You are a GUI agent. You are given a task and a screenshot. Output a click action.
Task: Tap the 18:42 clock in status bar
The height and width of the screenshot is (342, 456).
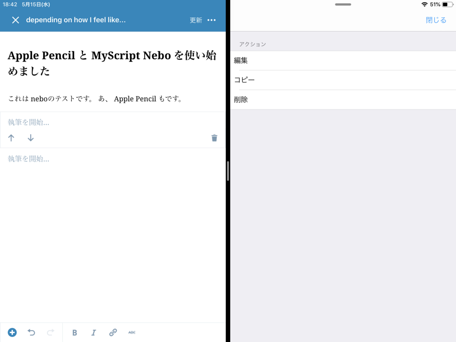(x=10, y=4)
